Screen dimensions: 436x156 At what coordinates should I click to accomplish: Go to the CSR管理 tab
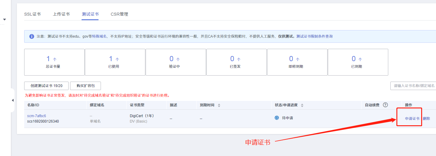click(119, 14)
